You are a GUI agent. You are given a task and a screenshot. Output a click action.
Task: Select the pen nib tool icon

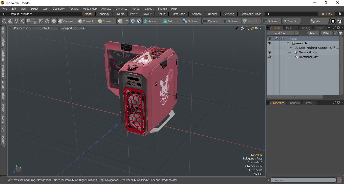tap(16, 21)
